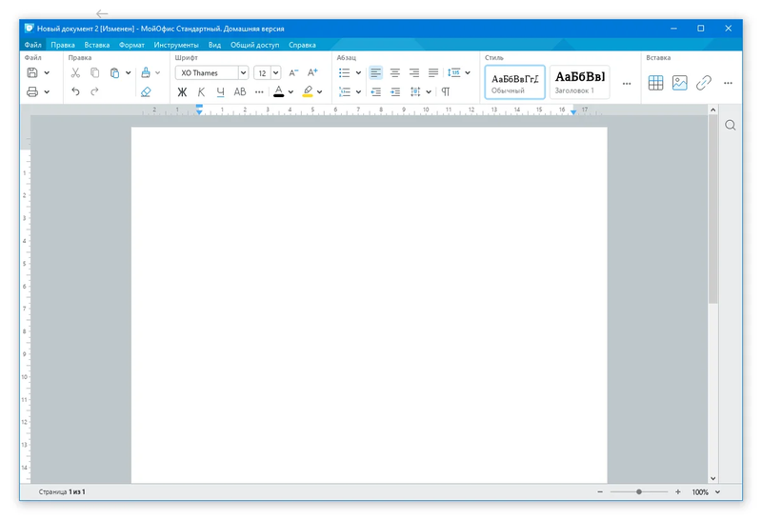This screenshot has width=762, height=520.
Task: Click the Clear formatting eraser icon
Action: coord(146,91)
